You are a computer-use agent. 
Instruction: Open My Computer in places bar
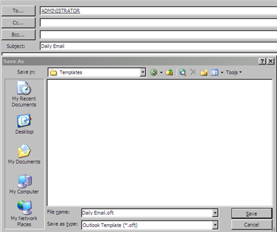point(24,184)
